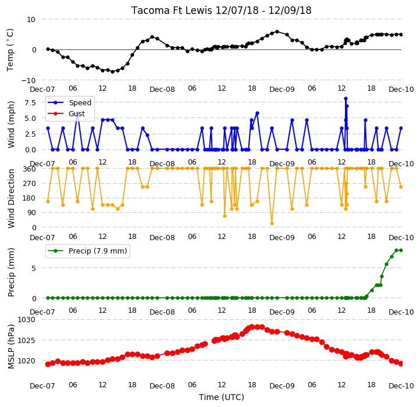
Task: Click the Precip (mm) axis label
Action: [x=10, y=272]
